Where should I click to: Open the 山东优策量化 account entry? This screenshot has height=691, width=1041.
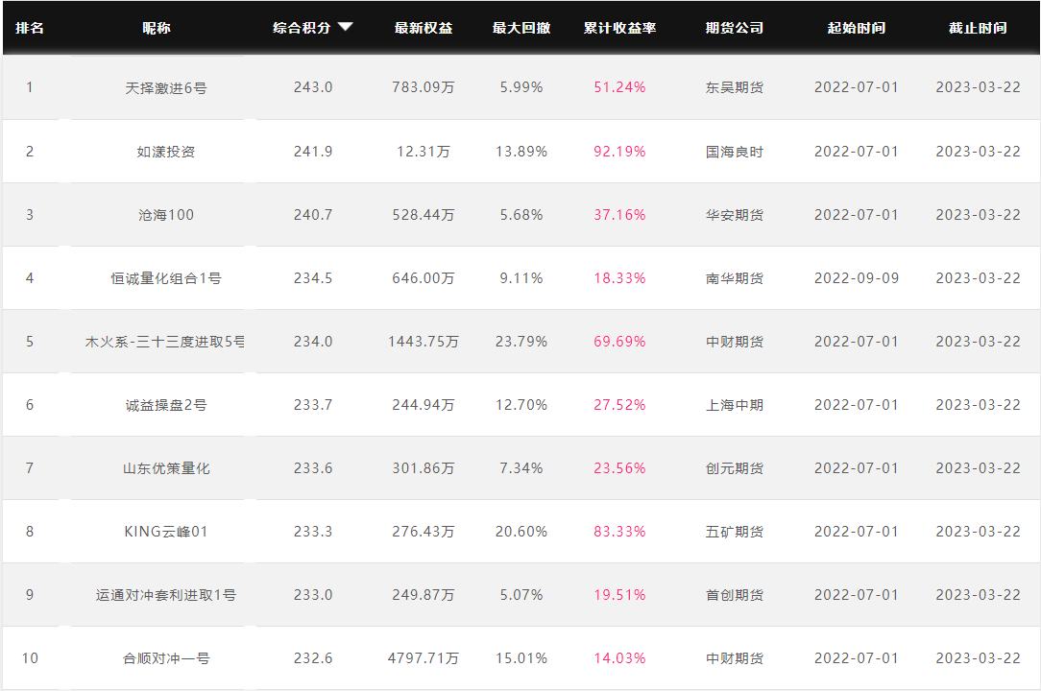click(x=166, y=468)
